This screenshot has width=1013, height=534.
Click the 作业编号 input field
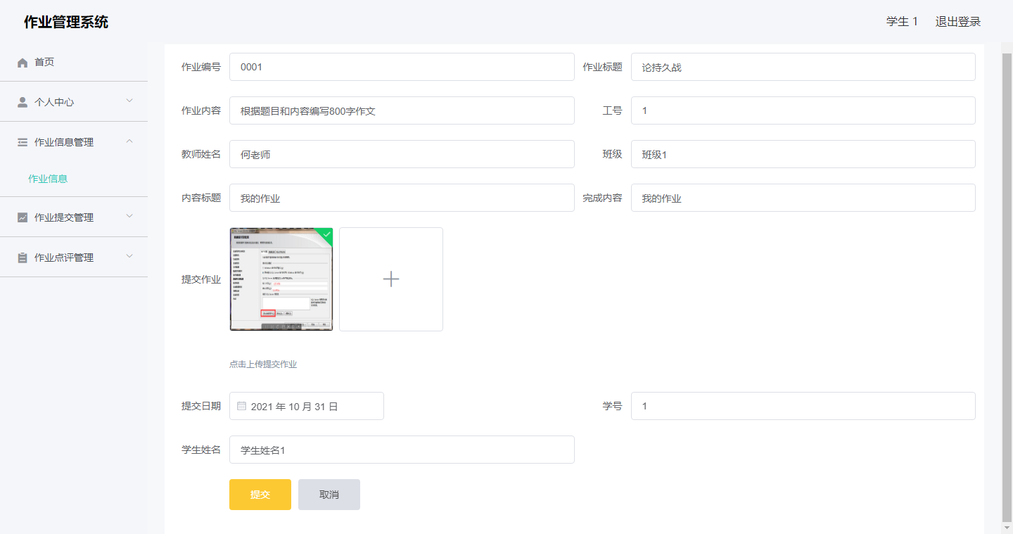point(402,67)
